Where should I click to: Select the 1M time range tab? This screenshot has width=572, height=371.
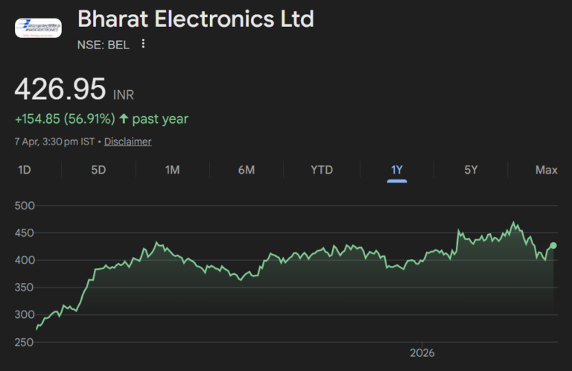tap(173, 170)
